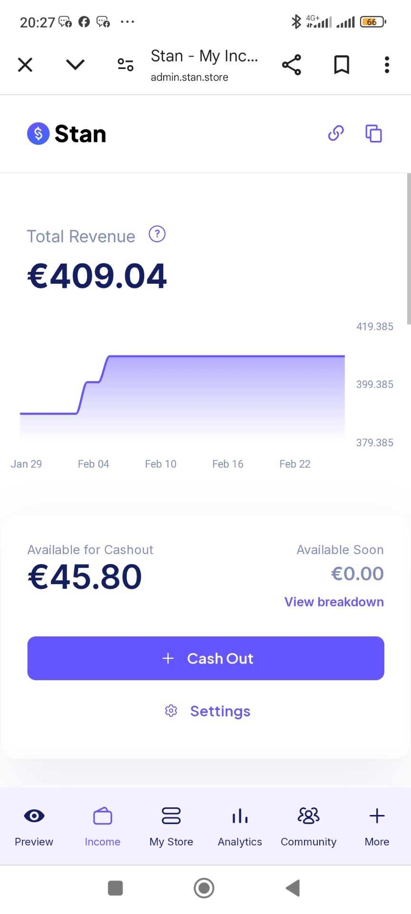
Task: Navigate to the Community tab
Action: point(308,825)
